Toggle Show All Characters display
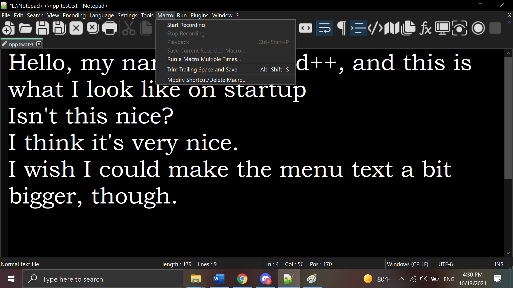The image size is (513, 288). (341, 28)
